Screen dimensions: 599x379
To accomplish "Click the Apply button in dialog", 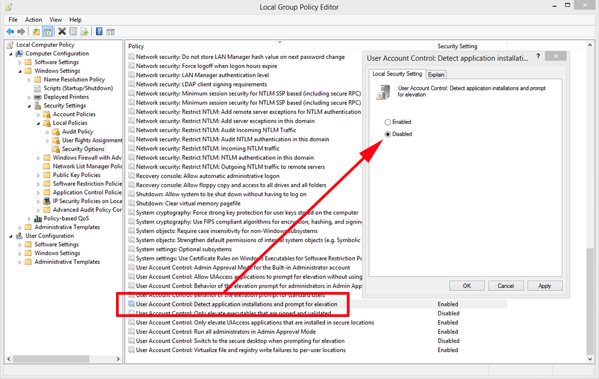I will 545,285.
